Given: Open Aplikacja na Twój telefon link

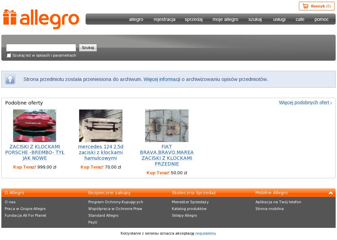Looking at the screenshot, I should [278, 202].
